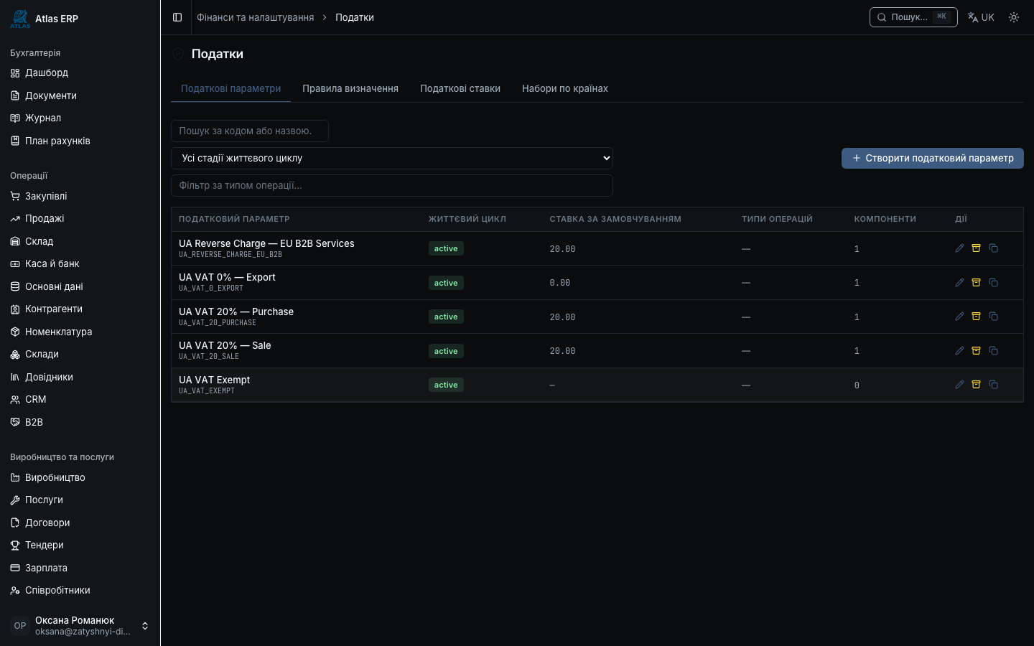Open Журнал in the sidebar

coord(79,118)
